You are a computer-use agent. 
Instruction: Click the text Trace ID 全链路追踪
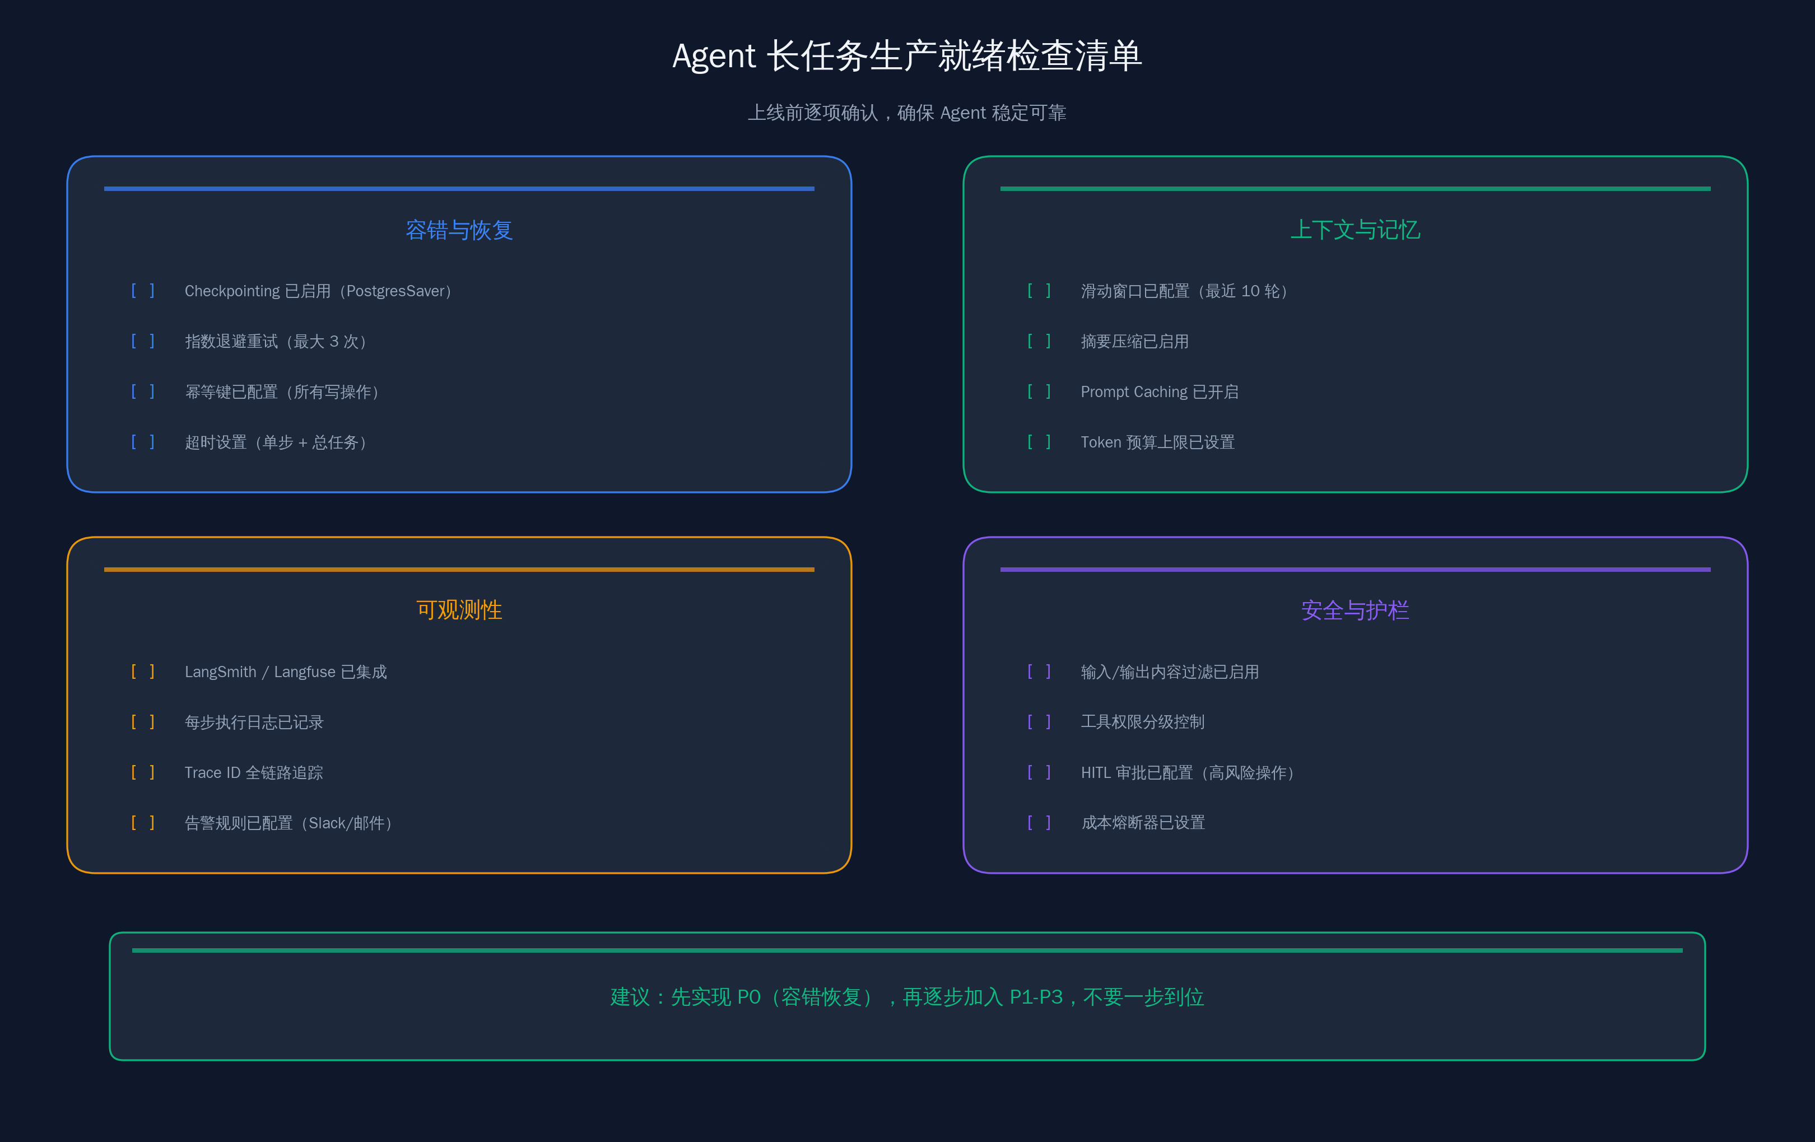(254, 773)
